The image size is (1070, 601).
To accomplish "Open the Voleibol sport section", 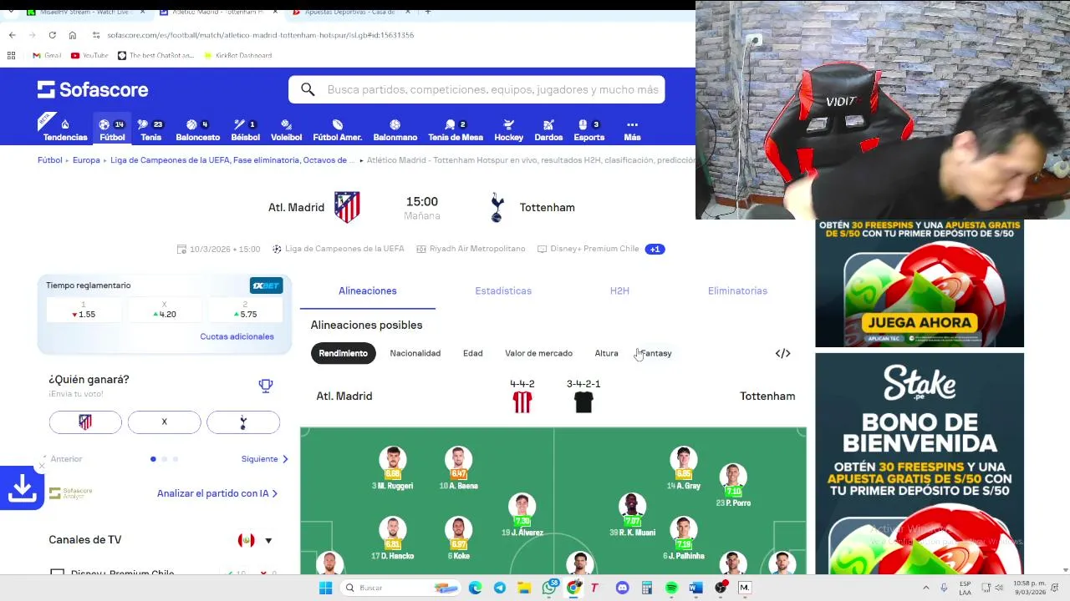I will point(286,130).
